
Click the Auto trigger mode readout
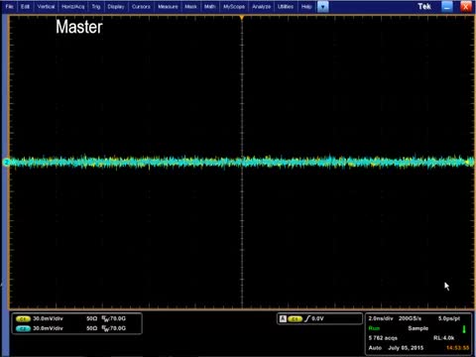tap(375, 348)
